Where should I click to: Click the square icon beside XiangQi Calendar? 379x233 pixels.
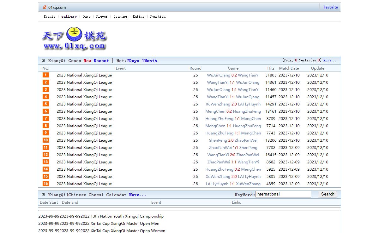click(x=44, y=195)
